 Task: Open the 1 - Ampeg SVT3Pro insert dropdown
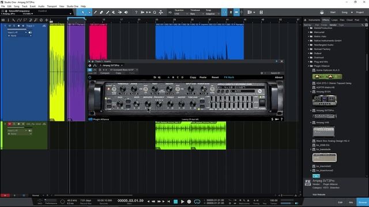[x=111, y=66]
